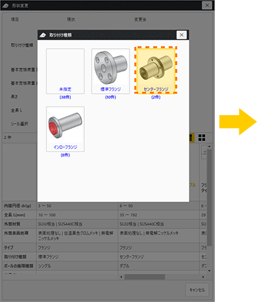Click the 現状 column header
Screen dimensions: 257x302
(71, 20)
